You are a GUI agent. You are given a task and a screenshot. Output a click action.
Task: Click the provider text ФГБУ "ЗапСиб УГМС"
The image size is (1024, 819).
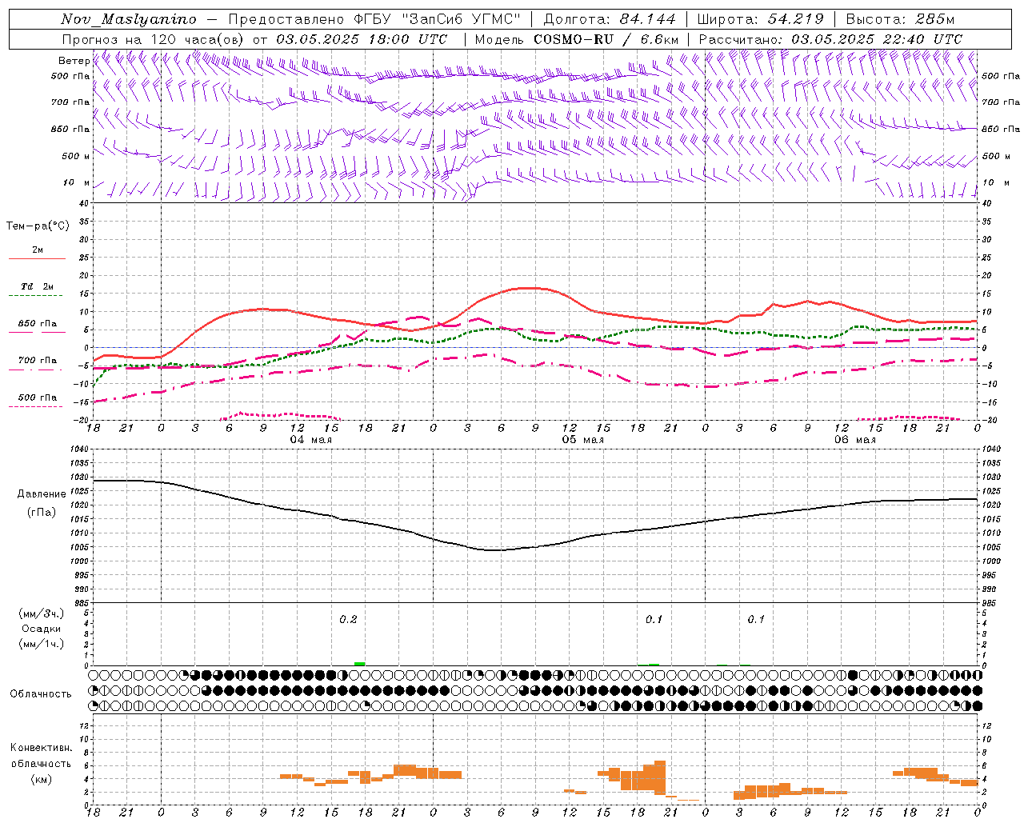point(437,19)
